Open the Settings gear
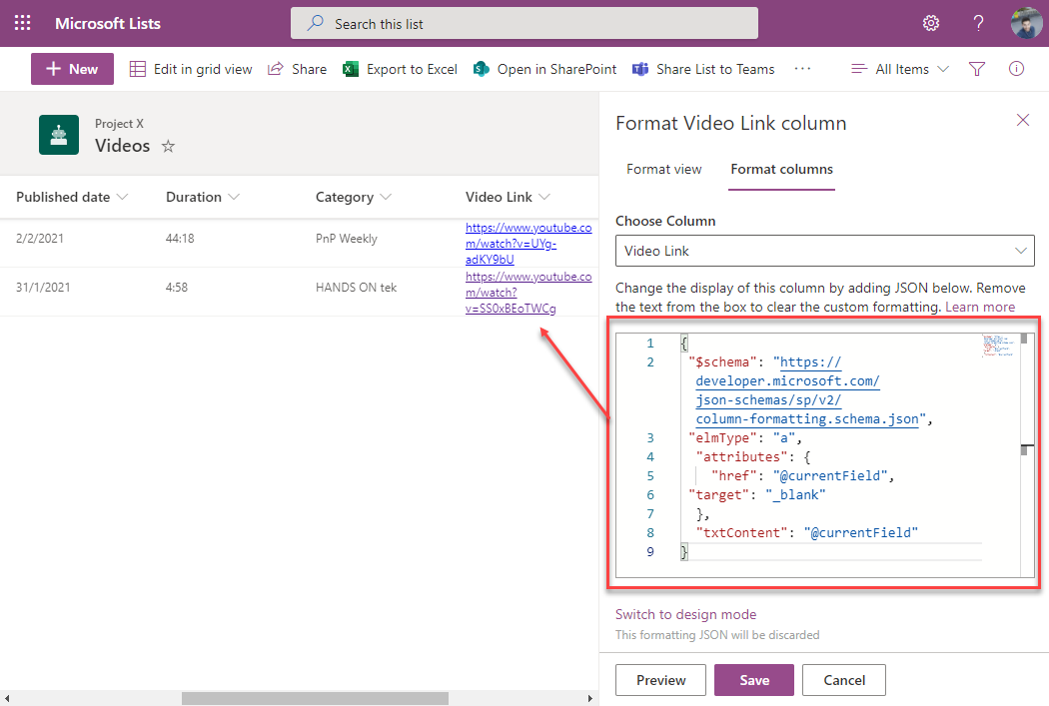1049x706 pixels. (x=931, y=22)
